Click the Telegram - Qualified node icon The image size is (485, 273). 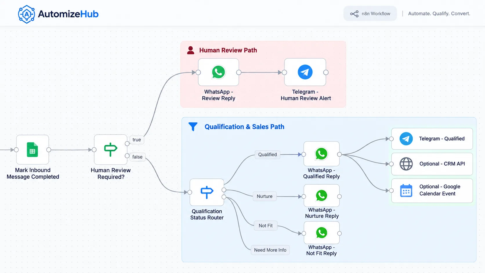pyautogui.click(x=406, y=139)
